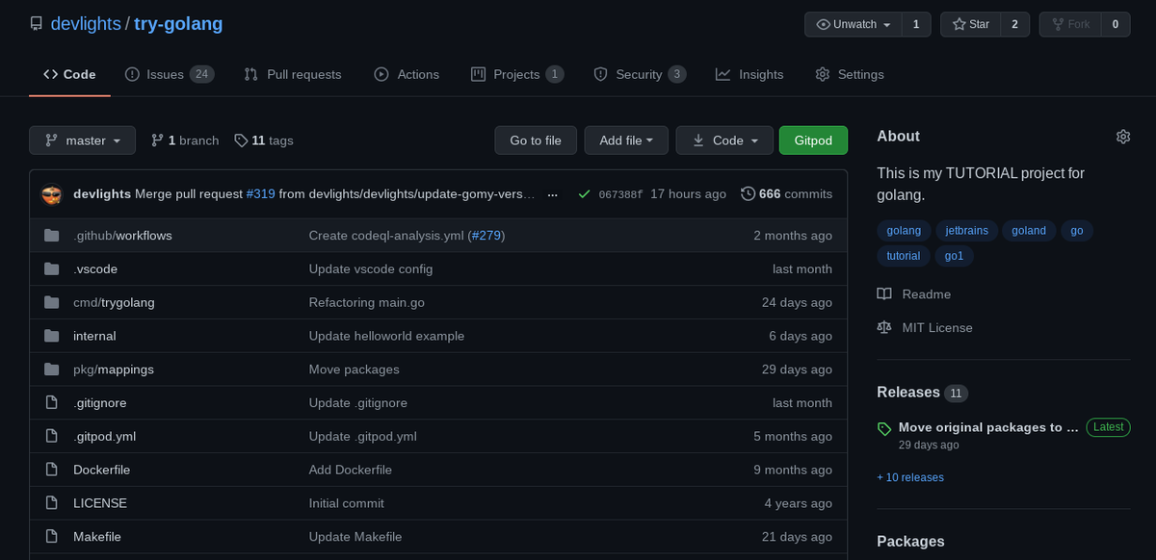This screenshot has width=1156, height=560.
Task: Click the Go to file button
Action: click(x=536, y=140)
